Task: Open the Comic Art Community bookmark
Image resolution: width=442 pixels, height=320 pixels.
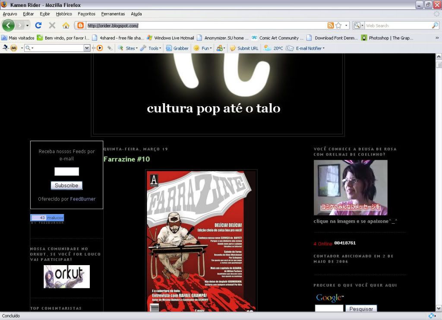Action: [278, 38]
